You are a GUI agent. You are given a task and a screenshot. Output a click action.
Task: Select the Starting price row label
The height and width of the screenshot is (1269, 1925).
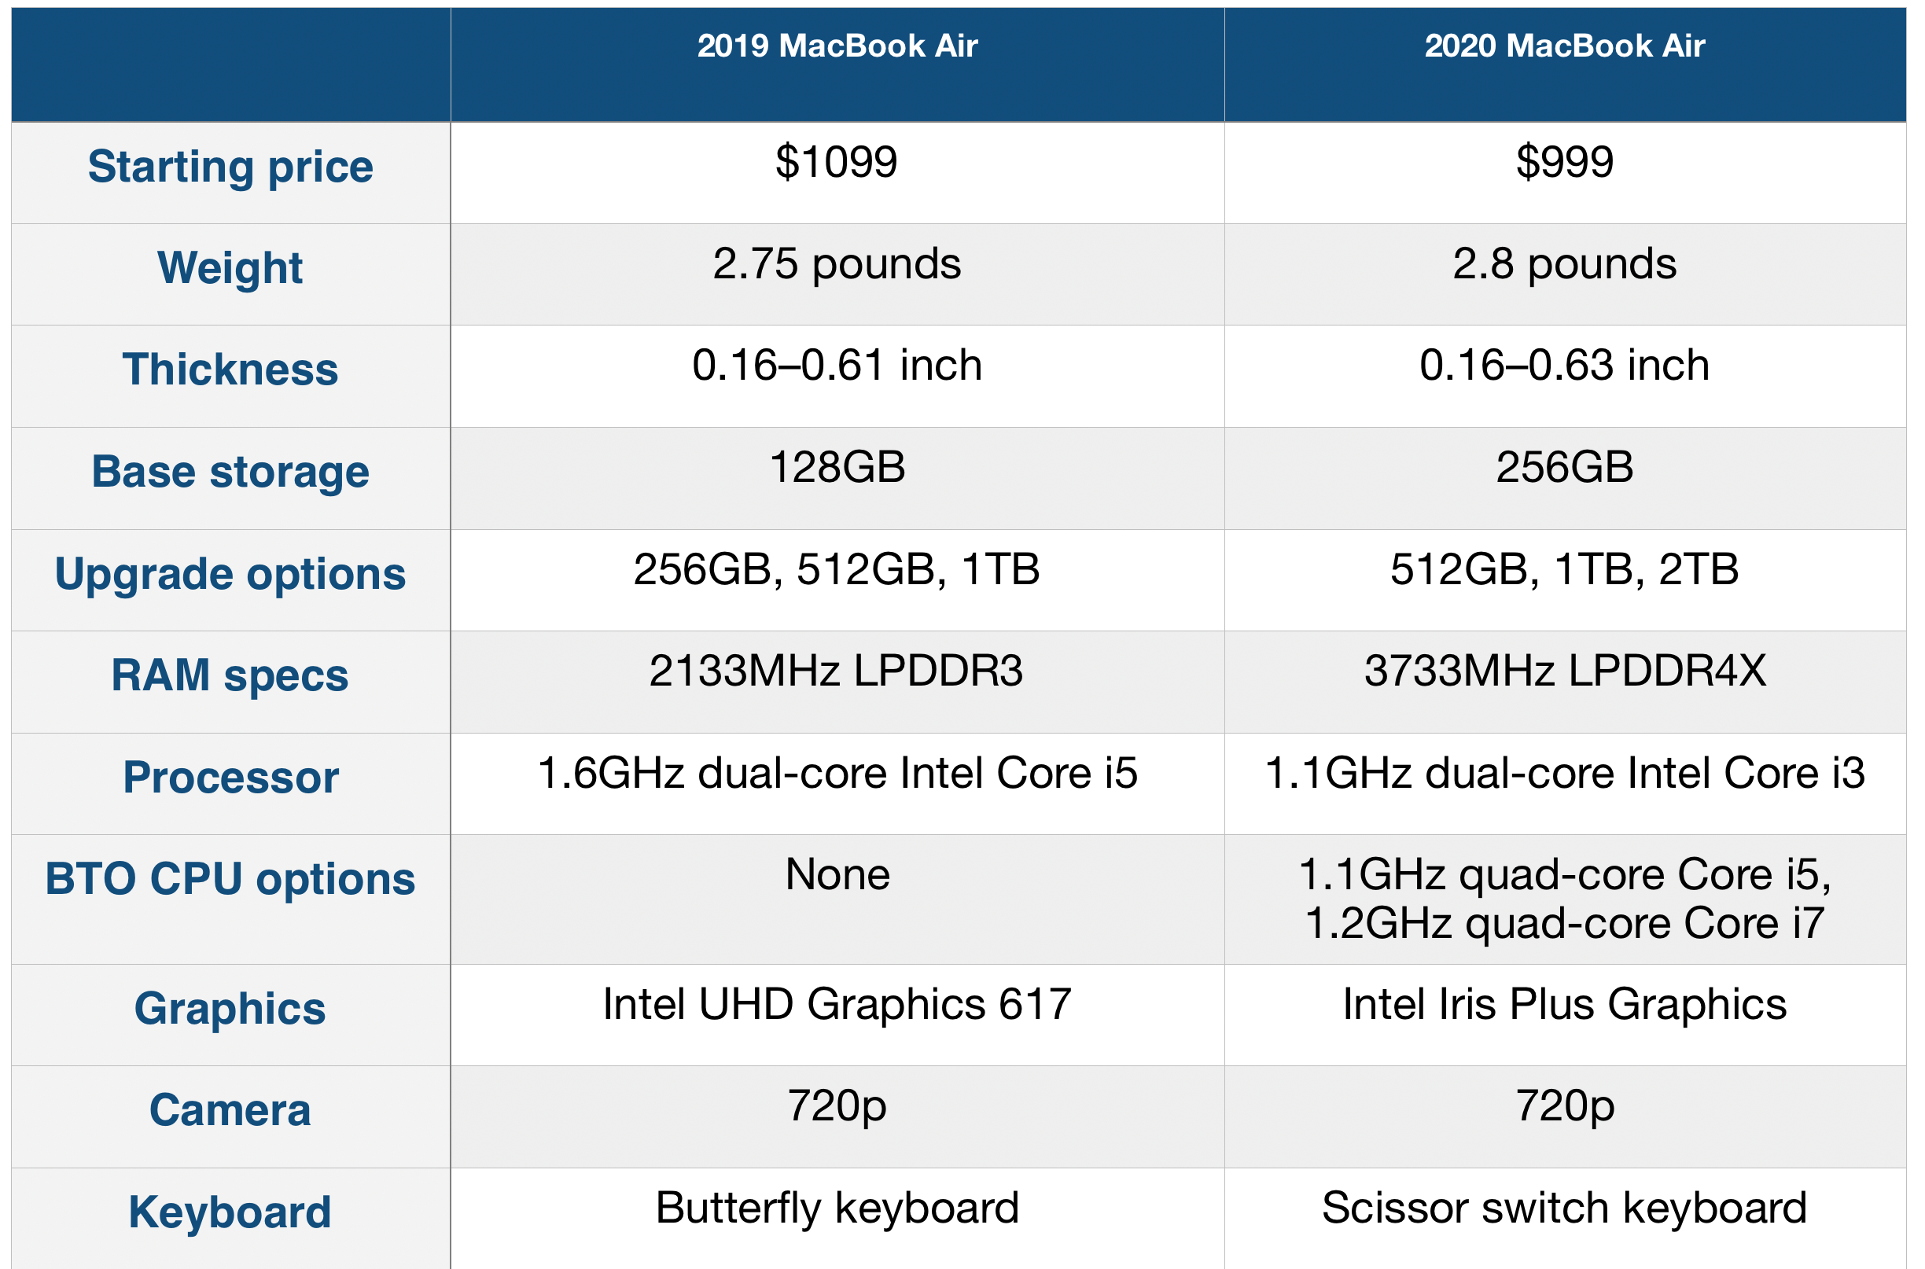(230, 167)
